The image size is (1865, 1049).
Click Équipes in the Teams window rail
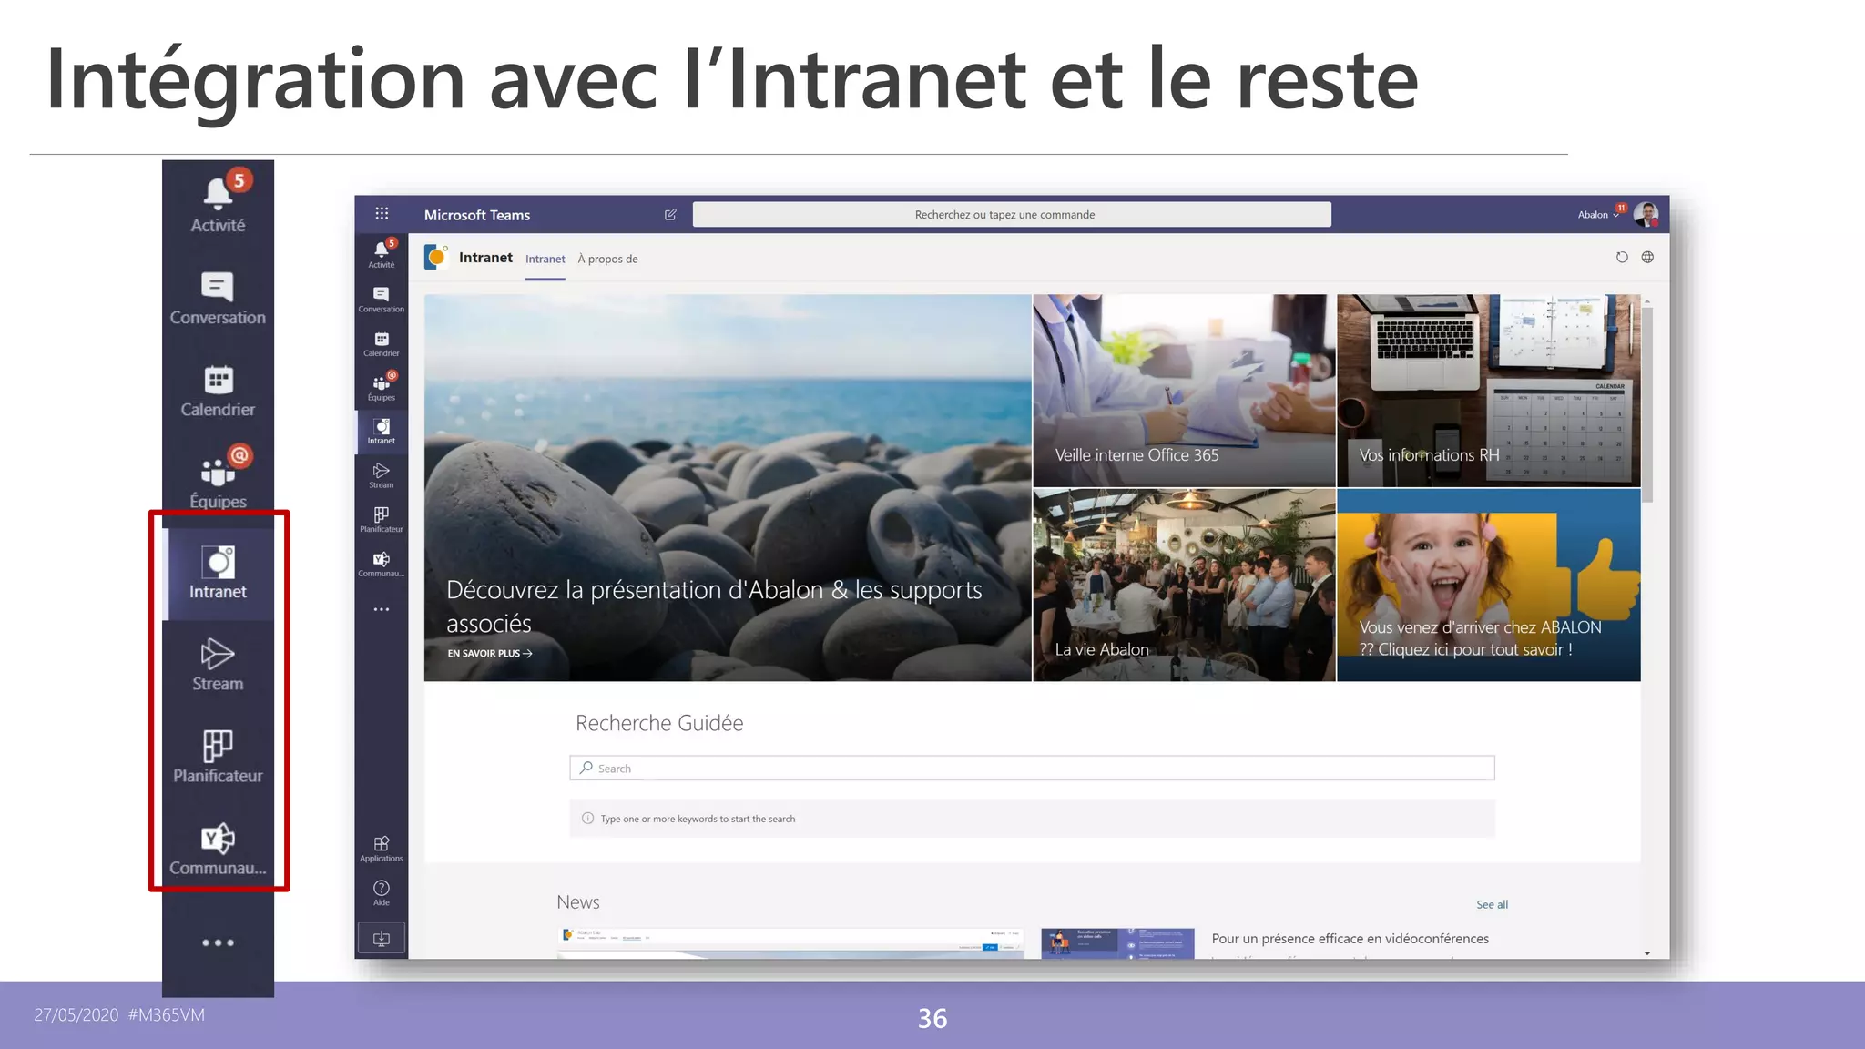coord(382,387)
